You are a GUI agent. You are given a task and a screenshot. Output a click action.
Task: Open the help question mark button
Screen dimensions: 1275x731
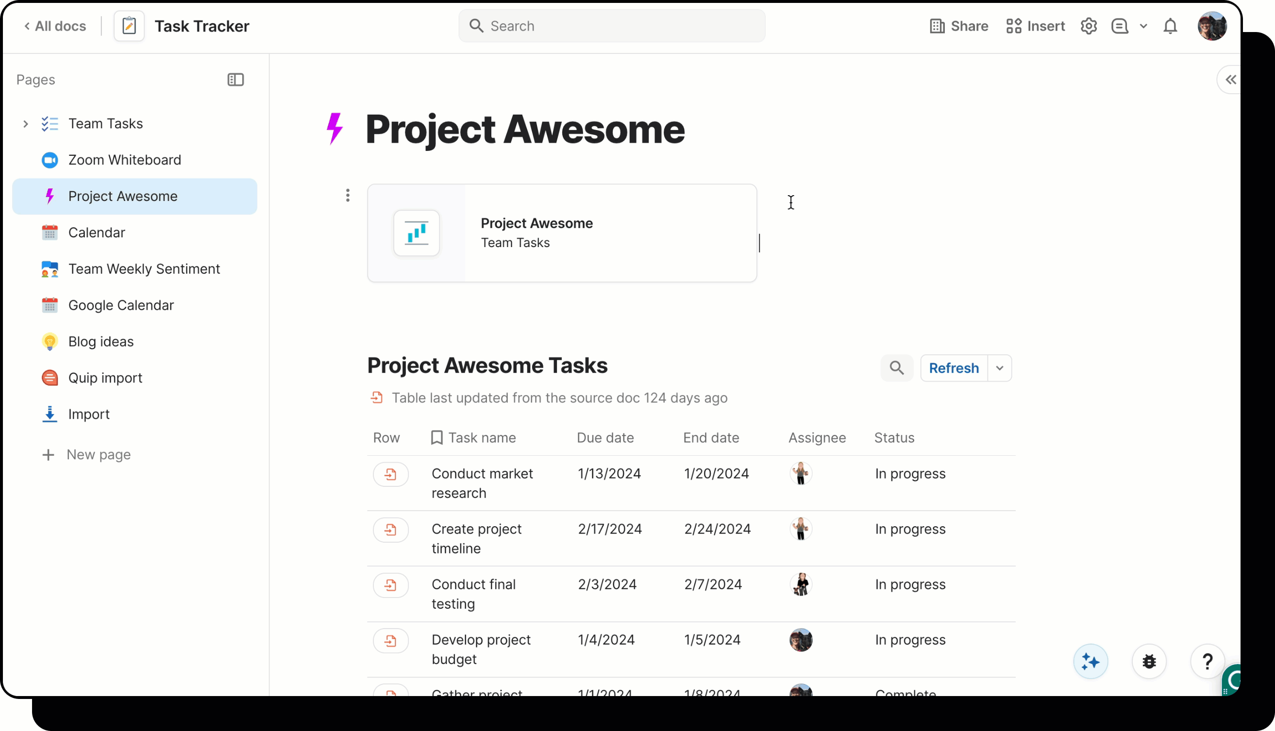[1207, 661]
